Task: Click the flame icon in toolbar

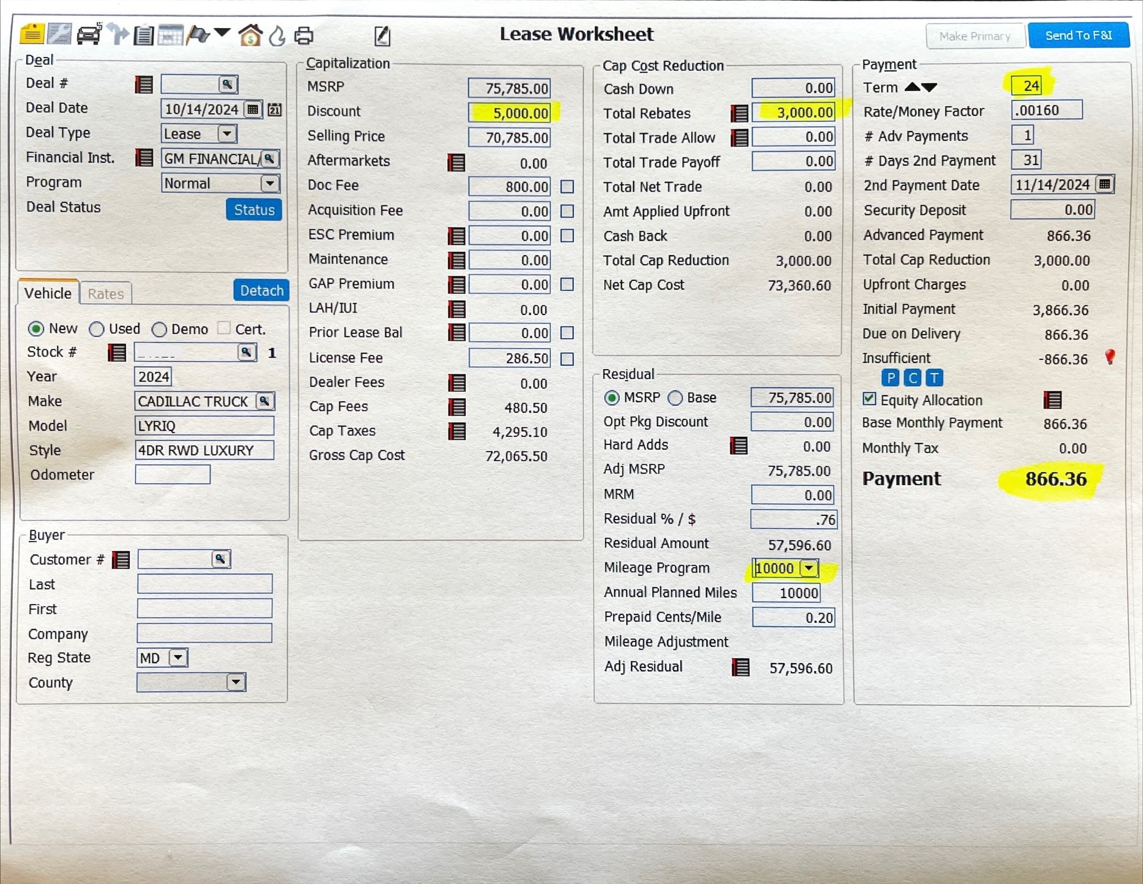Action: pyautogui.click(x=277, y=36)
